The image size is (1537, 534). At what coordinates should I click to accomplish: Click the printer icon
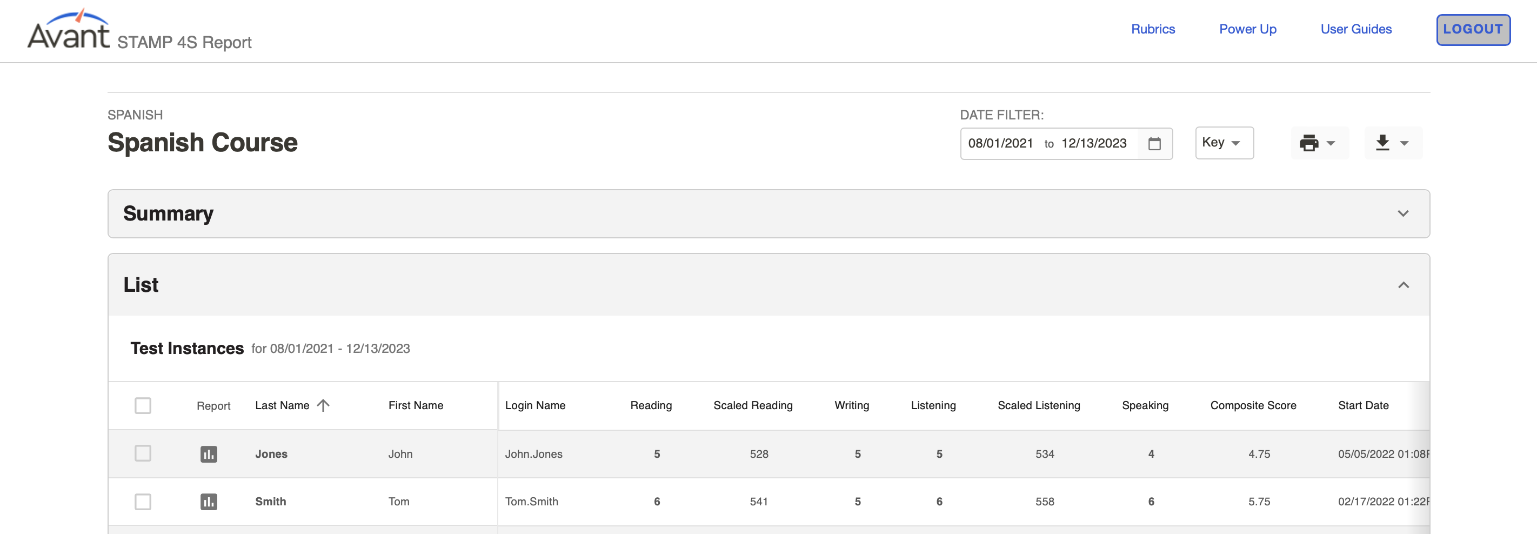[1308, 143]
